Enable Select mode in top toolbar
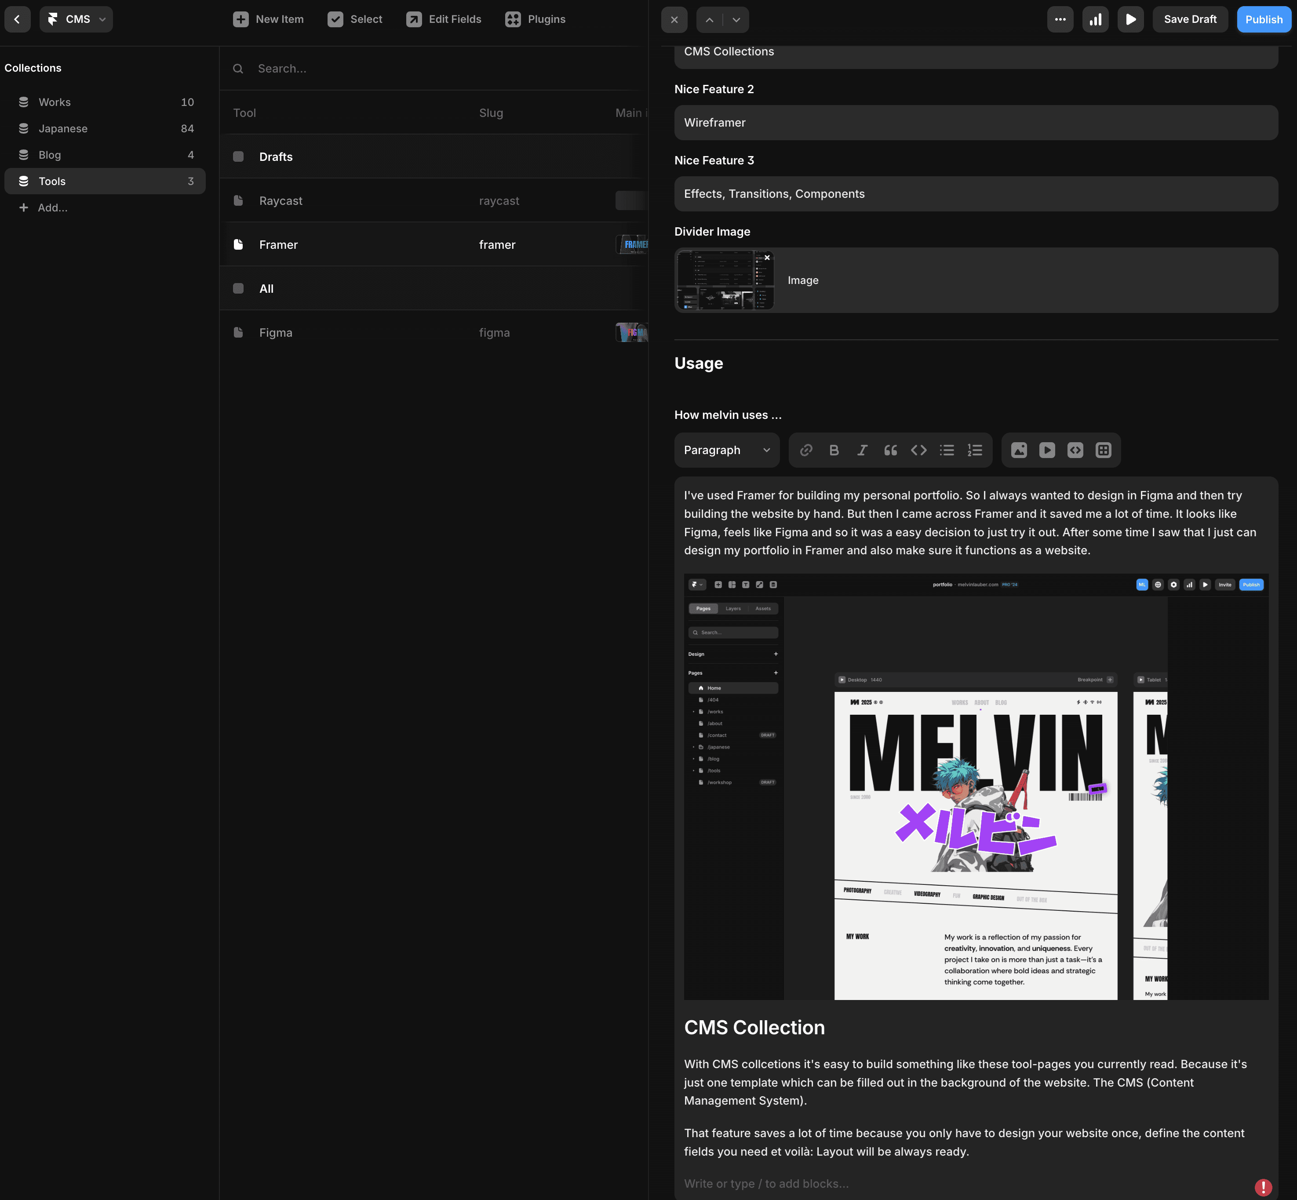Viewport: 1297px width, 1200px height. (355, 19)
